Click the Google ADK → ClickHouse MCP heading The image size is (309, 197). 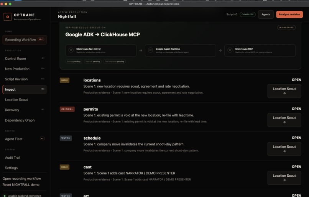pyautogui.click(x=102, y=34)
